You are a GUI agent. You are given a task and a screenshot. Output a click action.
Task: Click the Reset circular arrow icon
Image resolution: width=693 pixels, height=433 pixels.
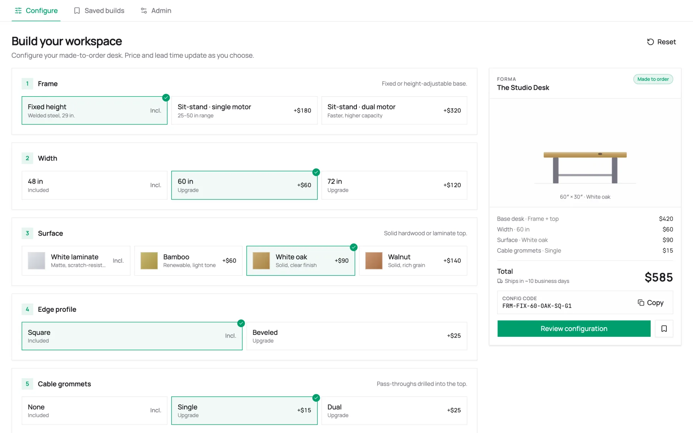coord(650,42)
